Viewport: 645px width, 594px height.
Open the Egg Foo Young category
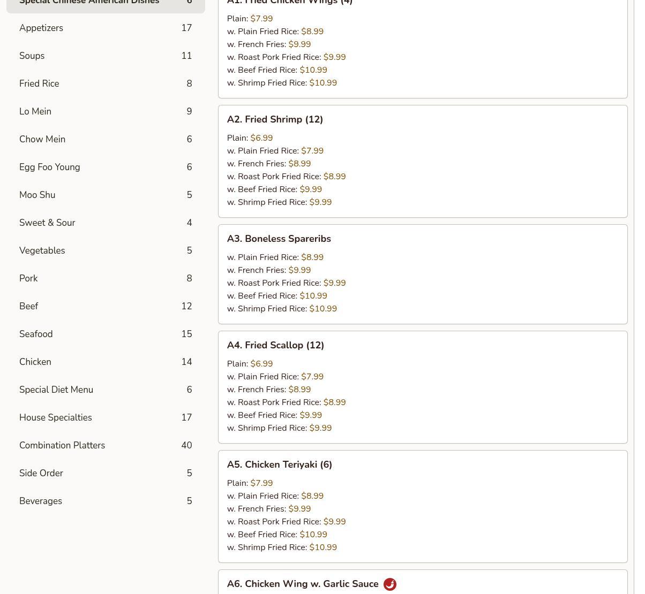[x=106, y=167]
